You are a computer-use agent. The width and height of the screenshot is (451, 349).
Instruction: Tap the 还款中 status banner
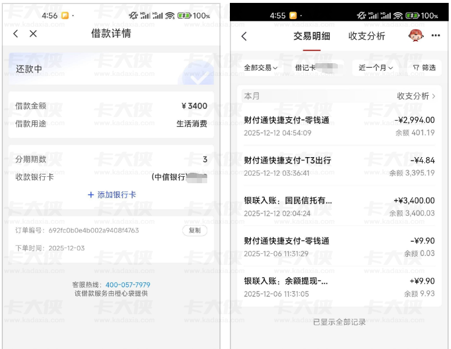111,68
